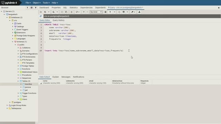This screenshot has height=124, width=221.
Task: Click the pgAdmin 4 logo
Action: tap(9, 3)
